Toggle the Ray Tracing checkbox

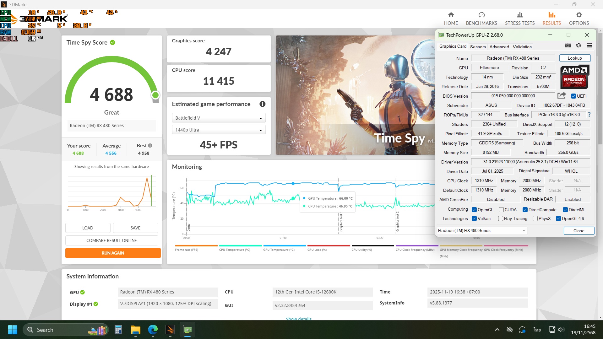[x=501, y=218]
